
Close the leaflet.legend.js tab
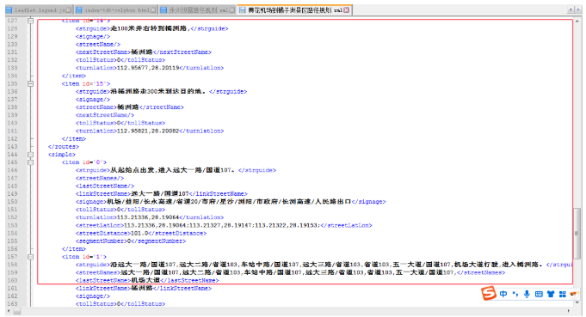[x=68, y=10]
